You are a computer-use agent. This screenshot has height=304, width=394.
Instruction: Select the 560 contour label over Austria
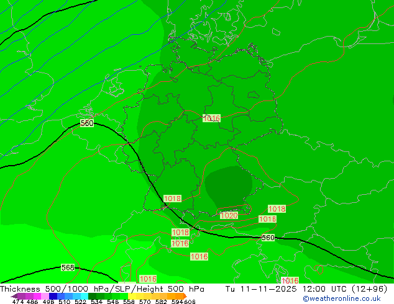268,238
